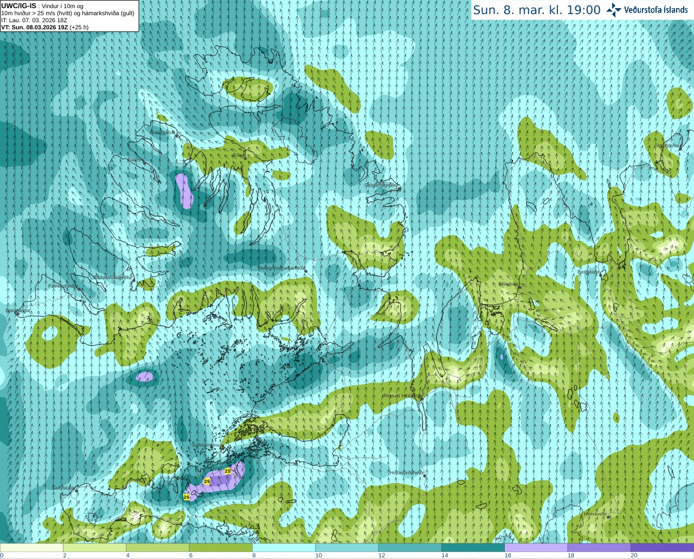
Task: Click the teal 12–14 legend swatch
Action: pyautogui.click(x=410, y=548)
